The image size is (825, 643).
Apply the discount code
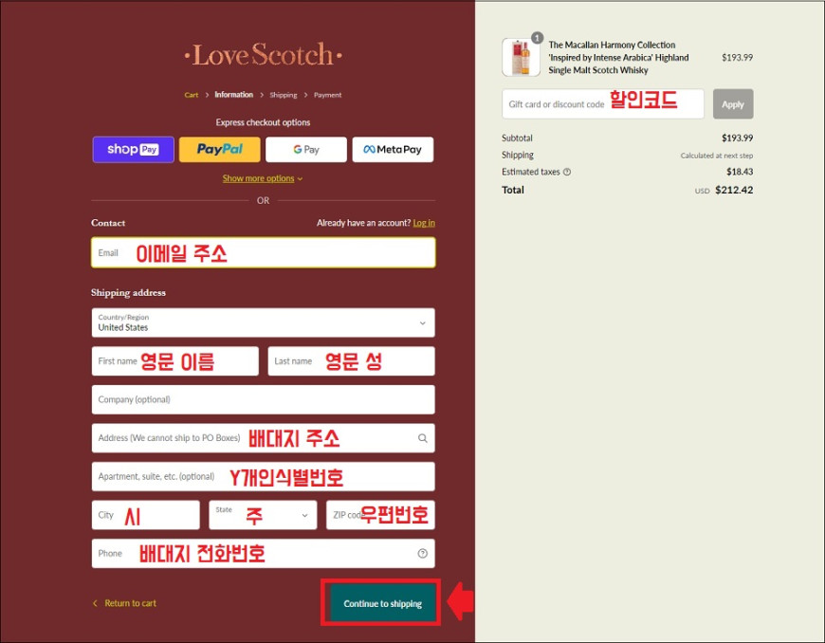coord(733,104)
